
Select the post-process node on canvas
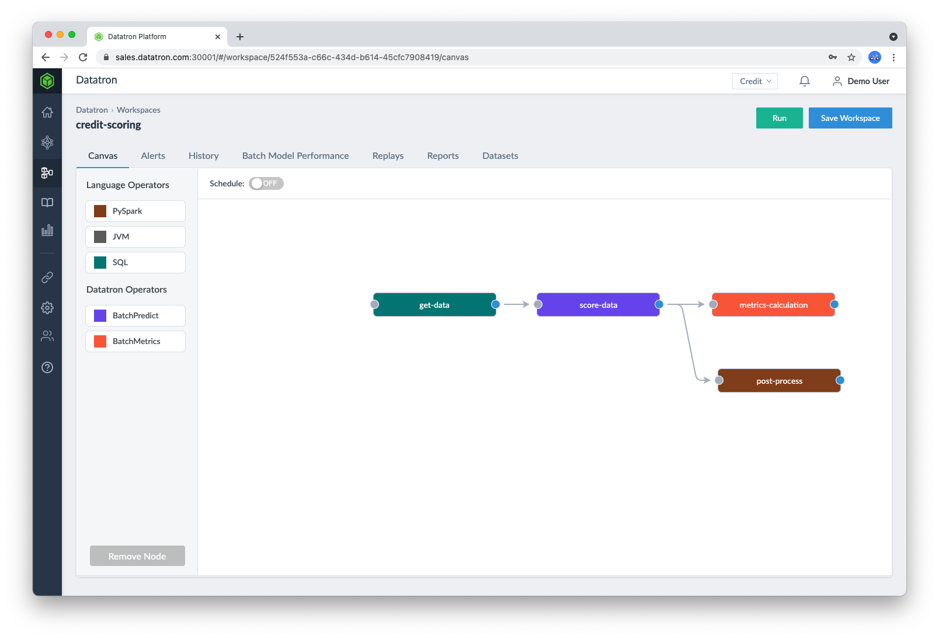779,381
